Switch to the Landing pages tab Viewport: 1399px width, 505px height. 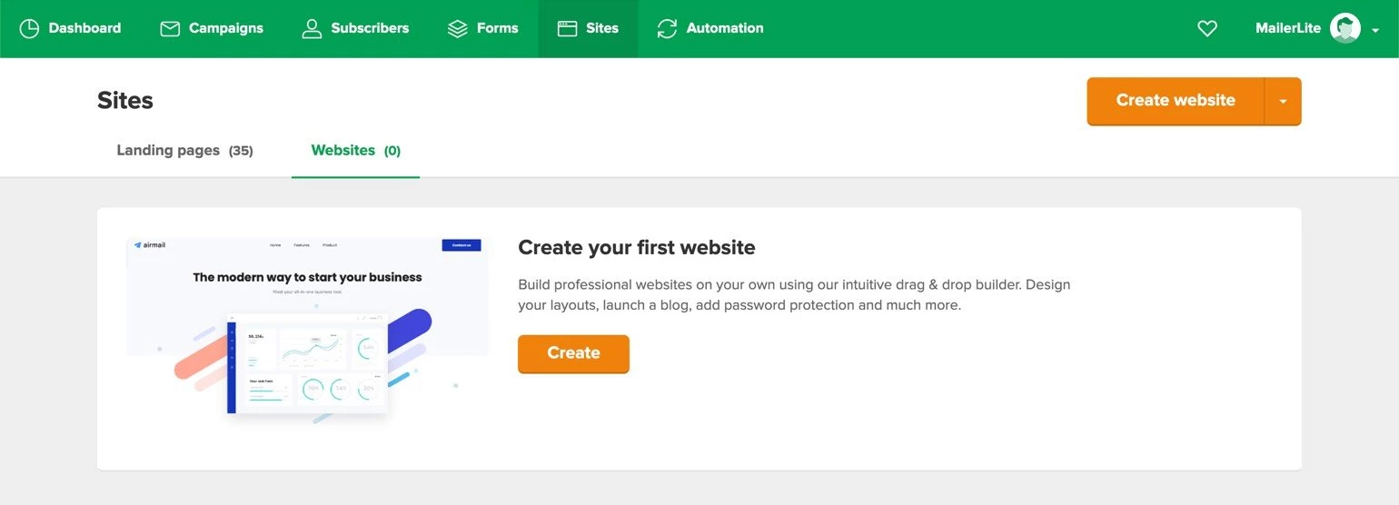184,150
